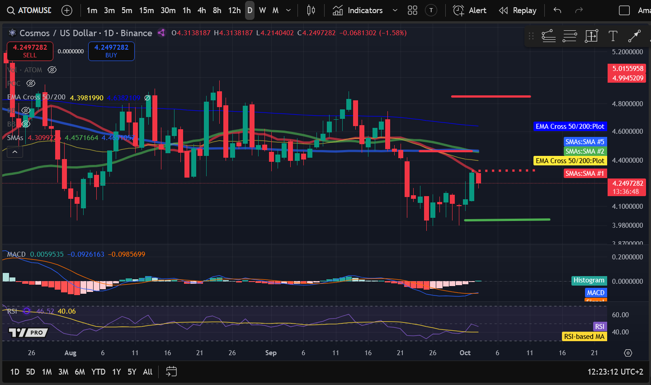Image resolution: width=651 pixels, height=385 pixels.
Task: Open the candlestick chart type selector
Action: (x=311, y=10)
